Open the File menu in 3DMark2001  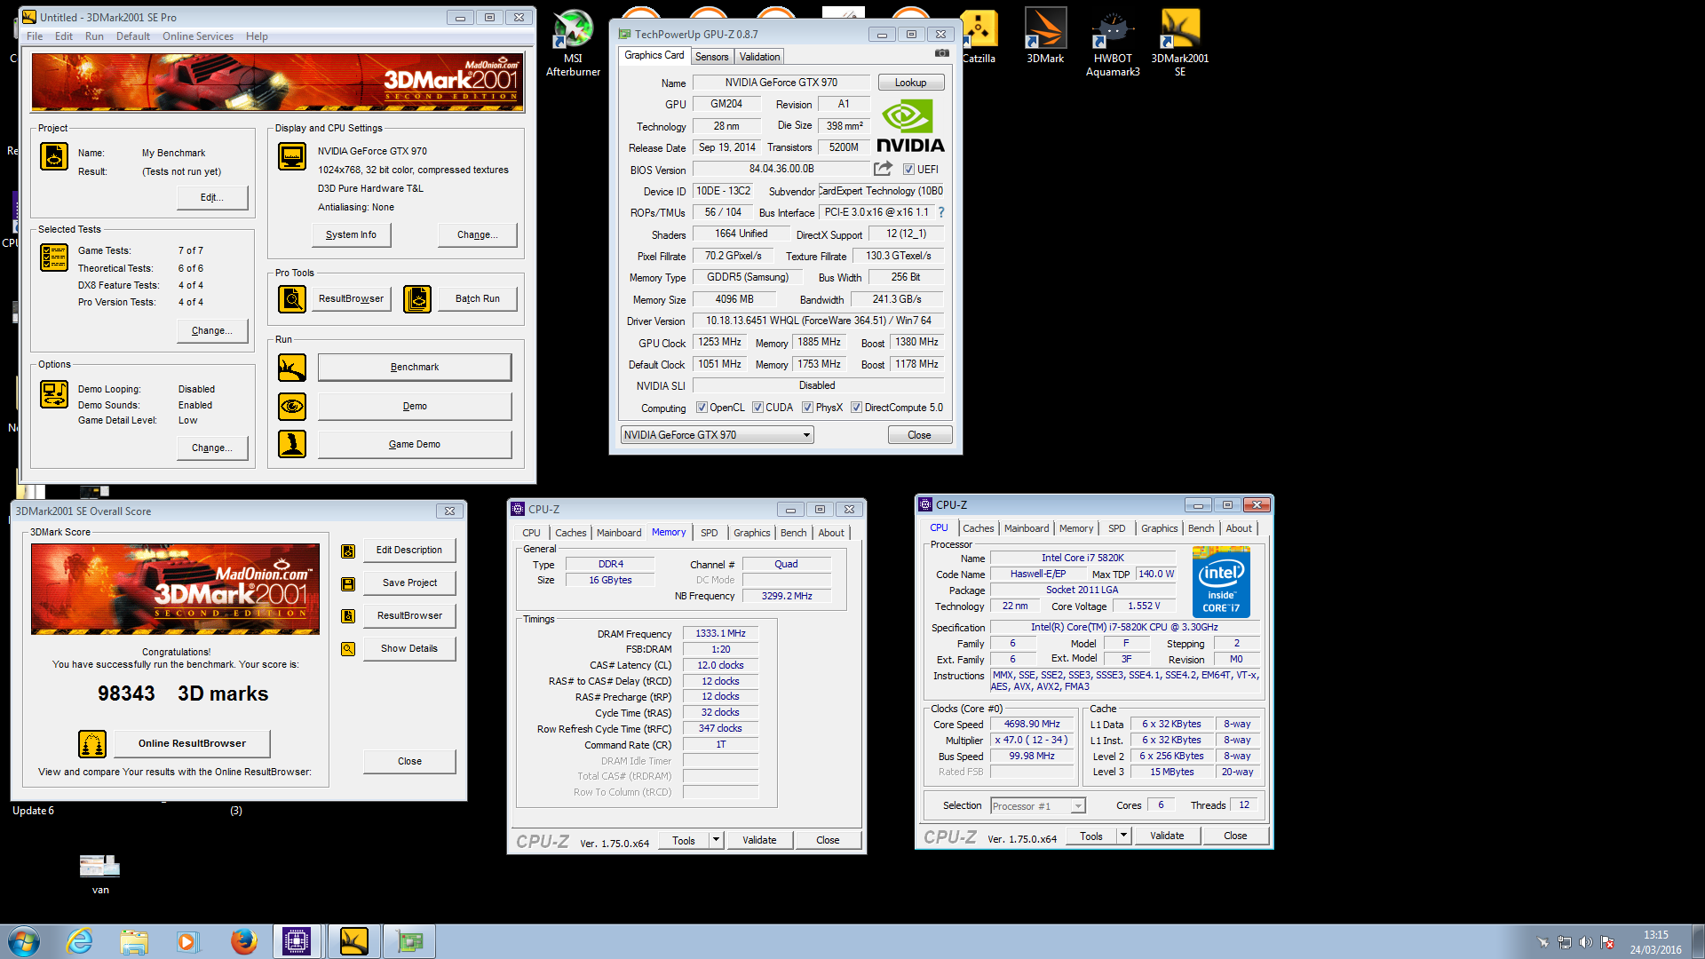[x=35, y=36]
